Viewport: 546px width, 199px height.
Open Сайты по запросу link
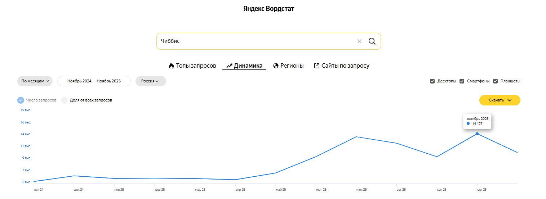coord(345,66)
